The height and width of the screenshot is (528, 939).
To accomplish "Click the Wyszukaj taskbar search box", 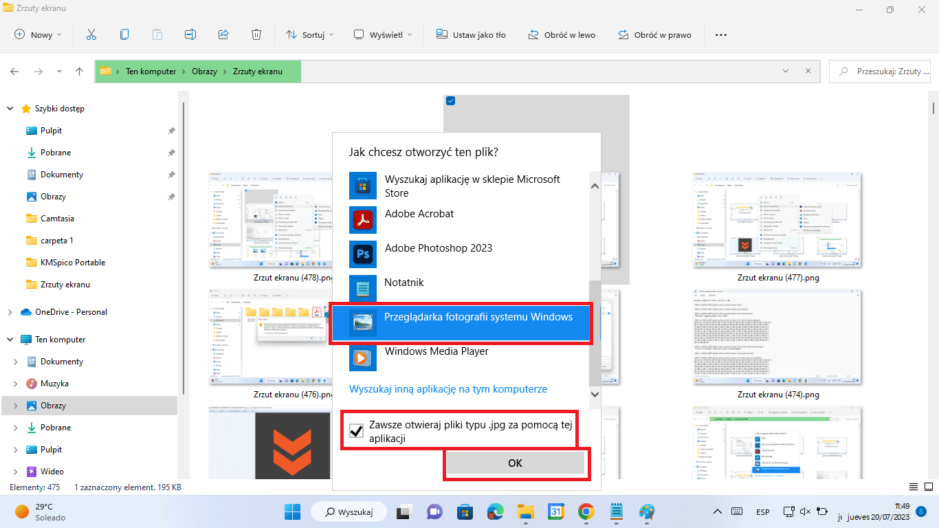I will [x=348, y=511].
